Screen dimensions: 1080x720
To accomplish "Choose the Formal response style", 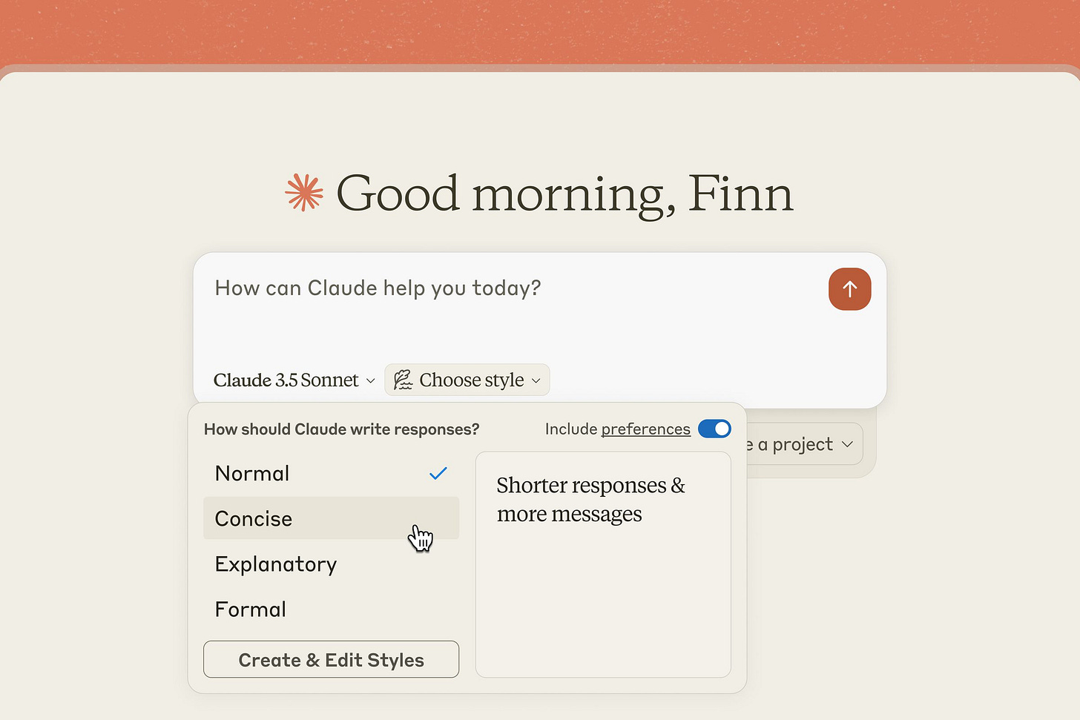I will [250, 609].
